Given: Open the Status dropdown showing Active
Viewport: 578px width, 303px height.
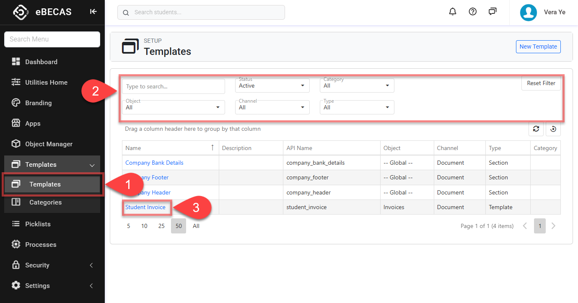Looking at the screenshot, I should point(272,86).
